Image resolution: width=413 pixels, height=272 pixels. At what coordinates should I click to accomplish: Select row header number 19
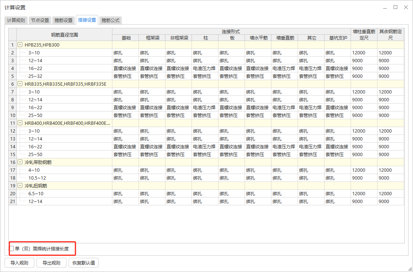pos(13,186)
